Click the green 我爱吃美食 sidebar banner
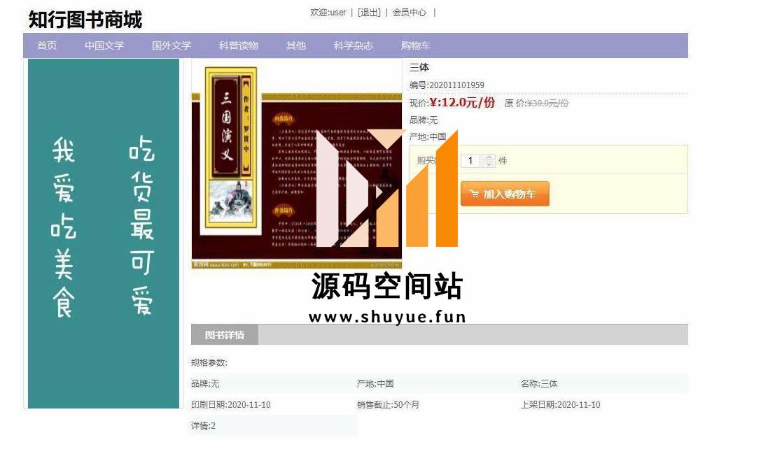This screenshot has width=775, height=456. pos(104,233)
